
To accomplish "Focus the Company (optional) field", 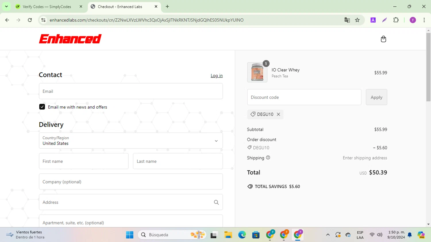I will [131, 182].
